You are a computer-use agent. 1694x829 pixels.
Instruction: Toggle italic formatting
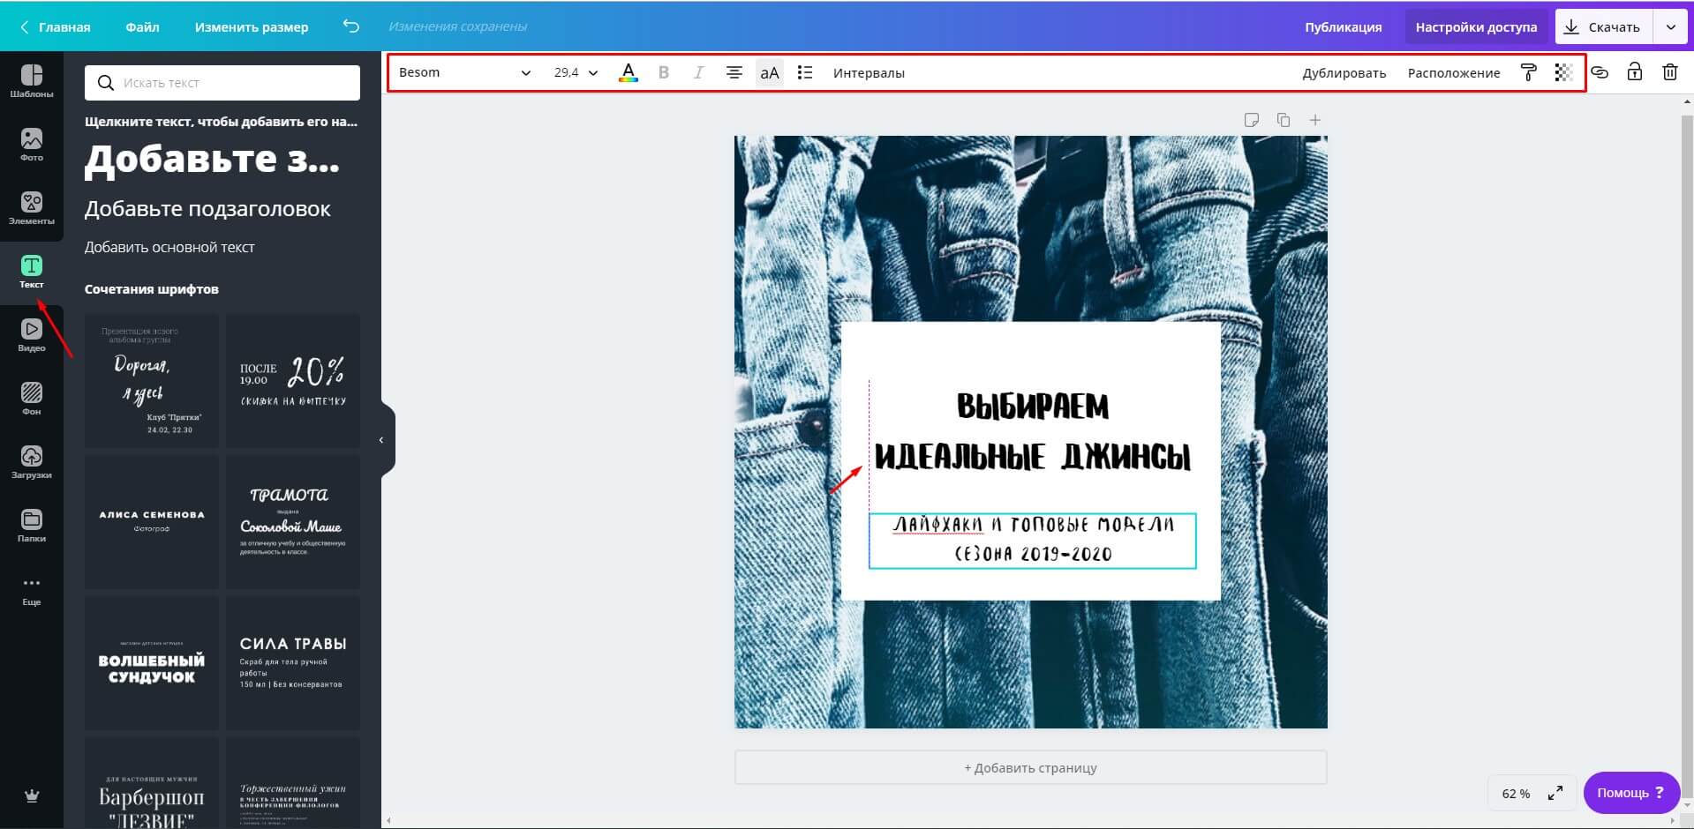(698, 72)
